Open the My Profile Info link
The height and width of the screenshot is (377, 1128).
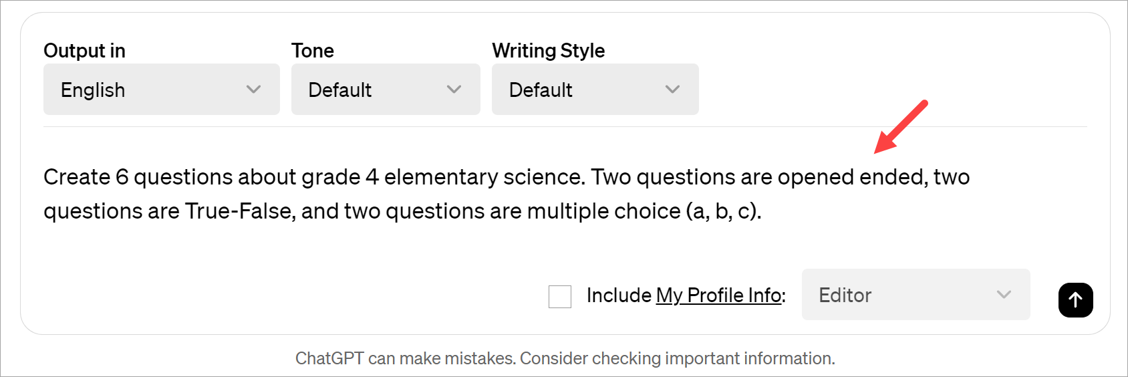[x=719, y=295]
